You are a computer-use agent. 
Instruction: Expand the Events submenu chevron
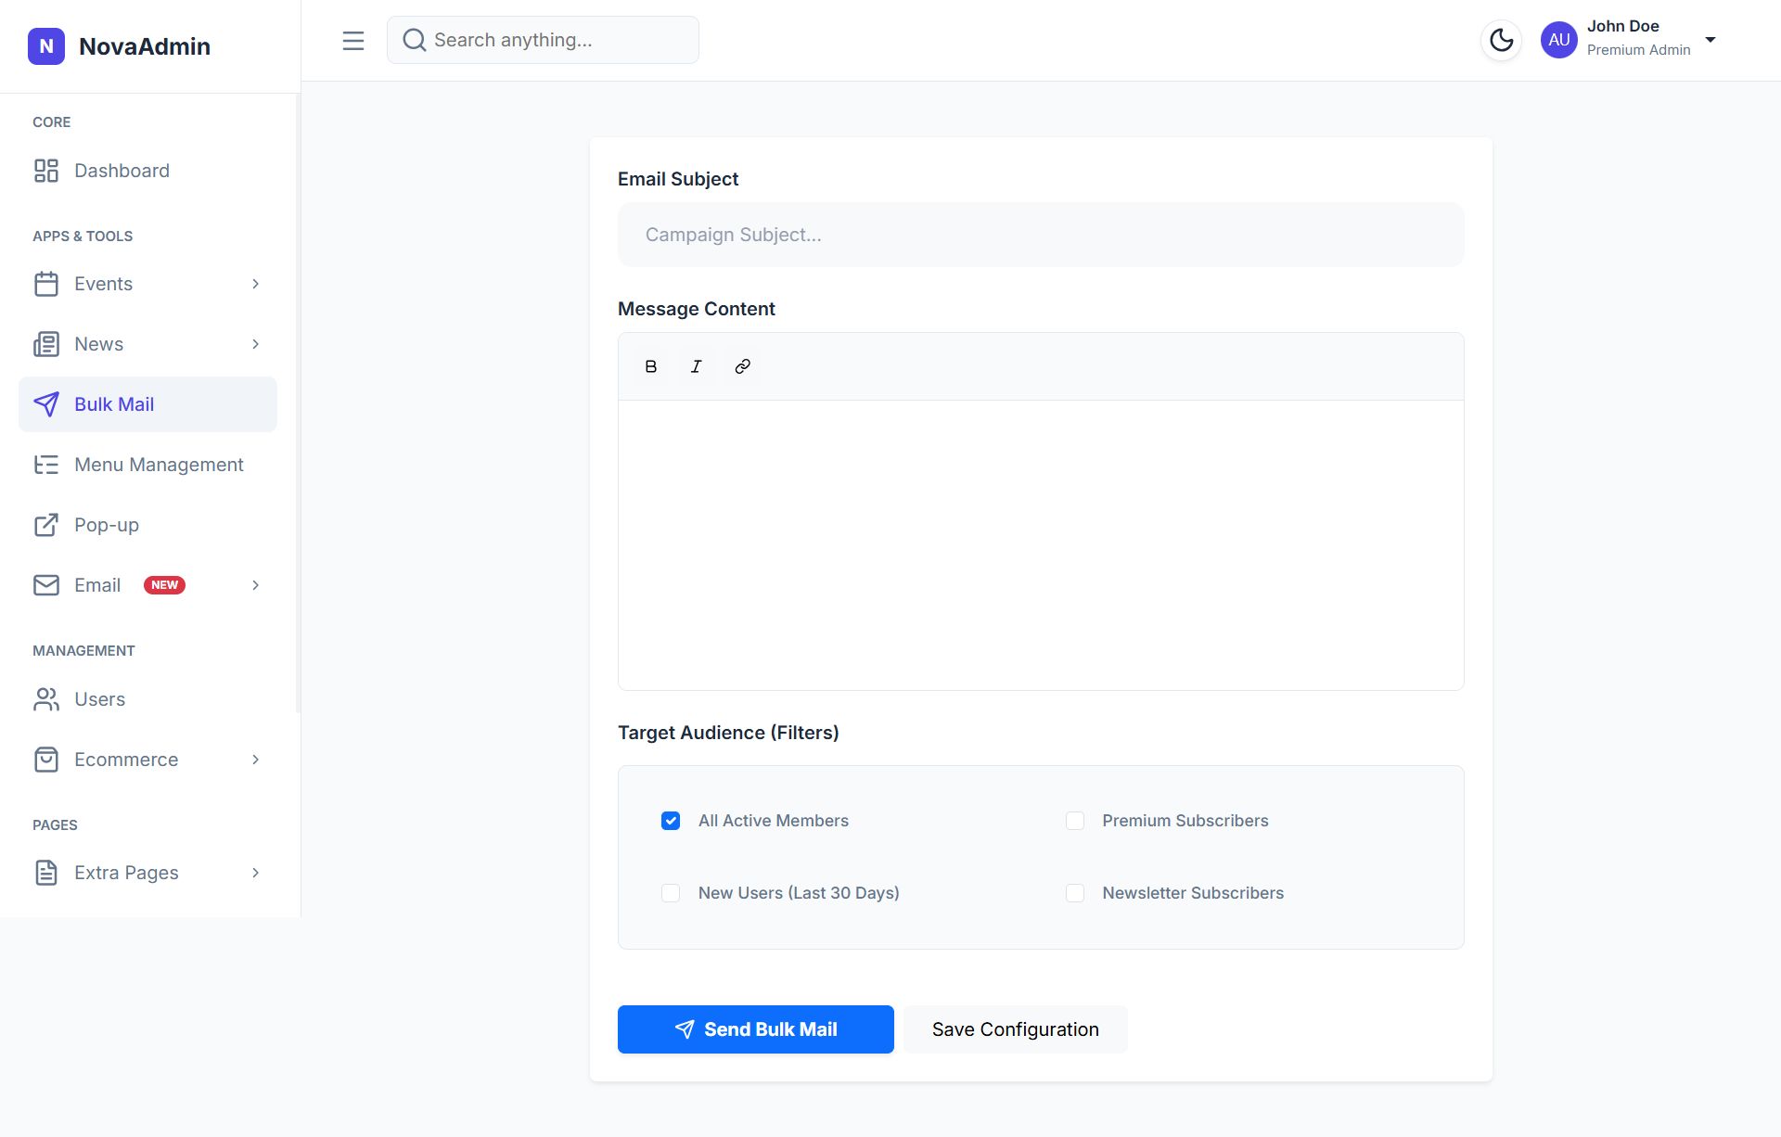(255, 284)
